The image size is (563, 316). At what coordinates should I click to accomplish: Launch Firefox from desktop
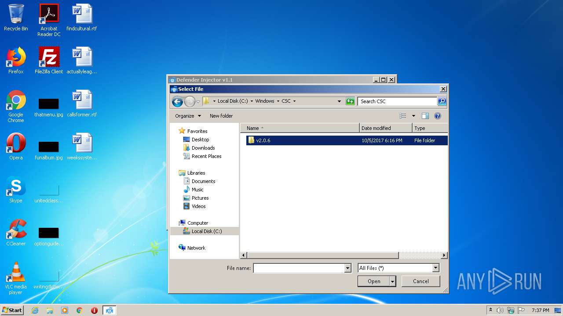16,61
